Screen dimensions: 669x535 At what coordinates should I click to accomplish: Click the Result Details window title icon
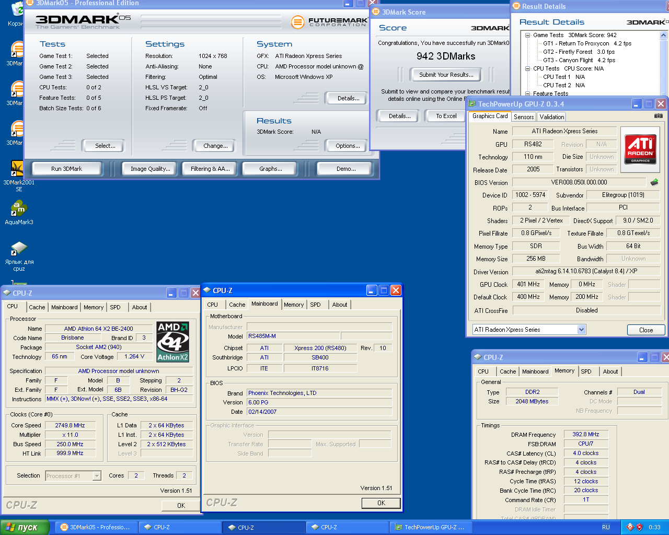pyautogui.click(x=516, y=6)
